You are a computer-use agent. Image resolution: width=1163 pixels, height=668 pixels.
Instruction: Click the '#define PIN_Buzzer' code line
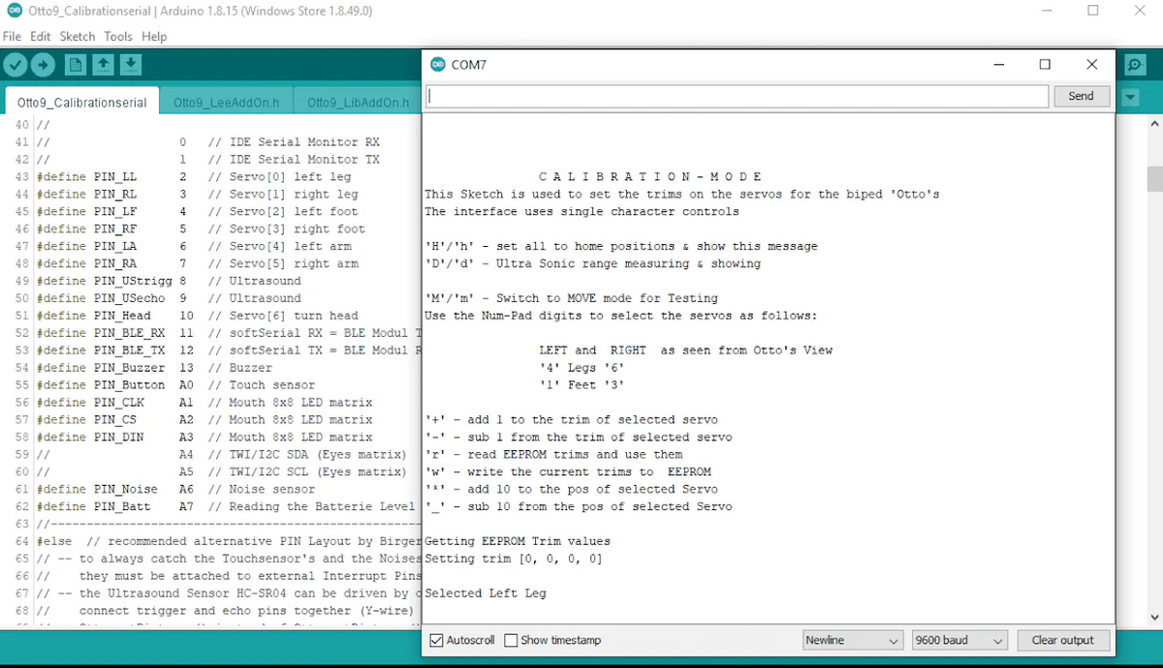[x=154, y=368]
